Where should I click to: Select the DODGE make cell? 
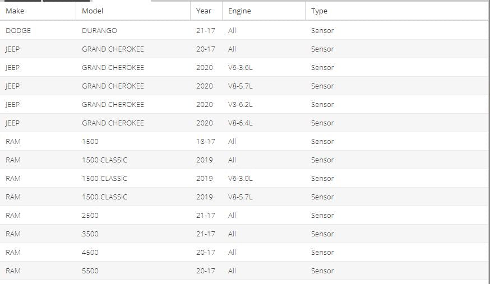click(19, 30)
